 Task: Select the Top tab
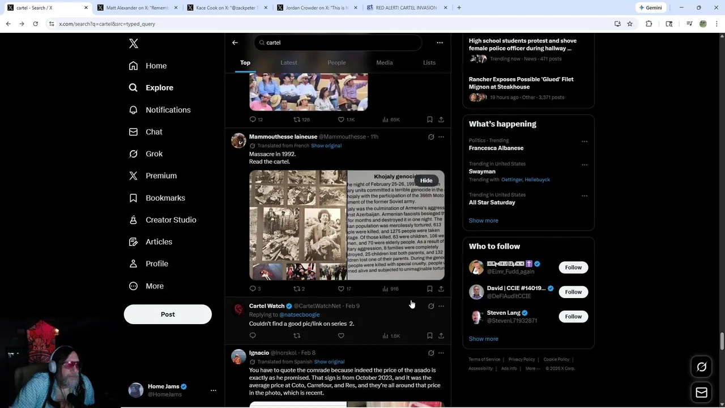(x=245, y=62)
